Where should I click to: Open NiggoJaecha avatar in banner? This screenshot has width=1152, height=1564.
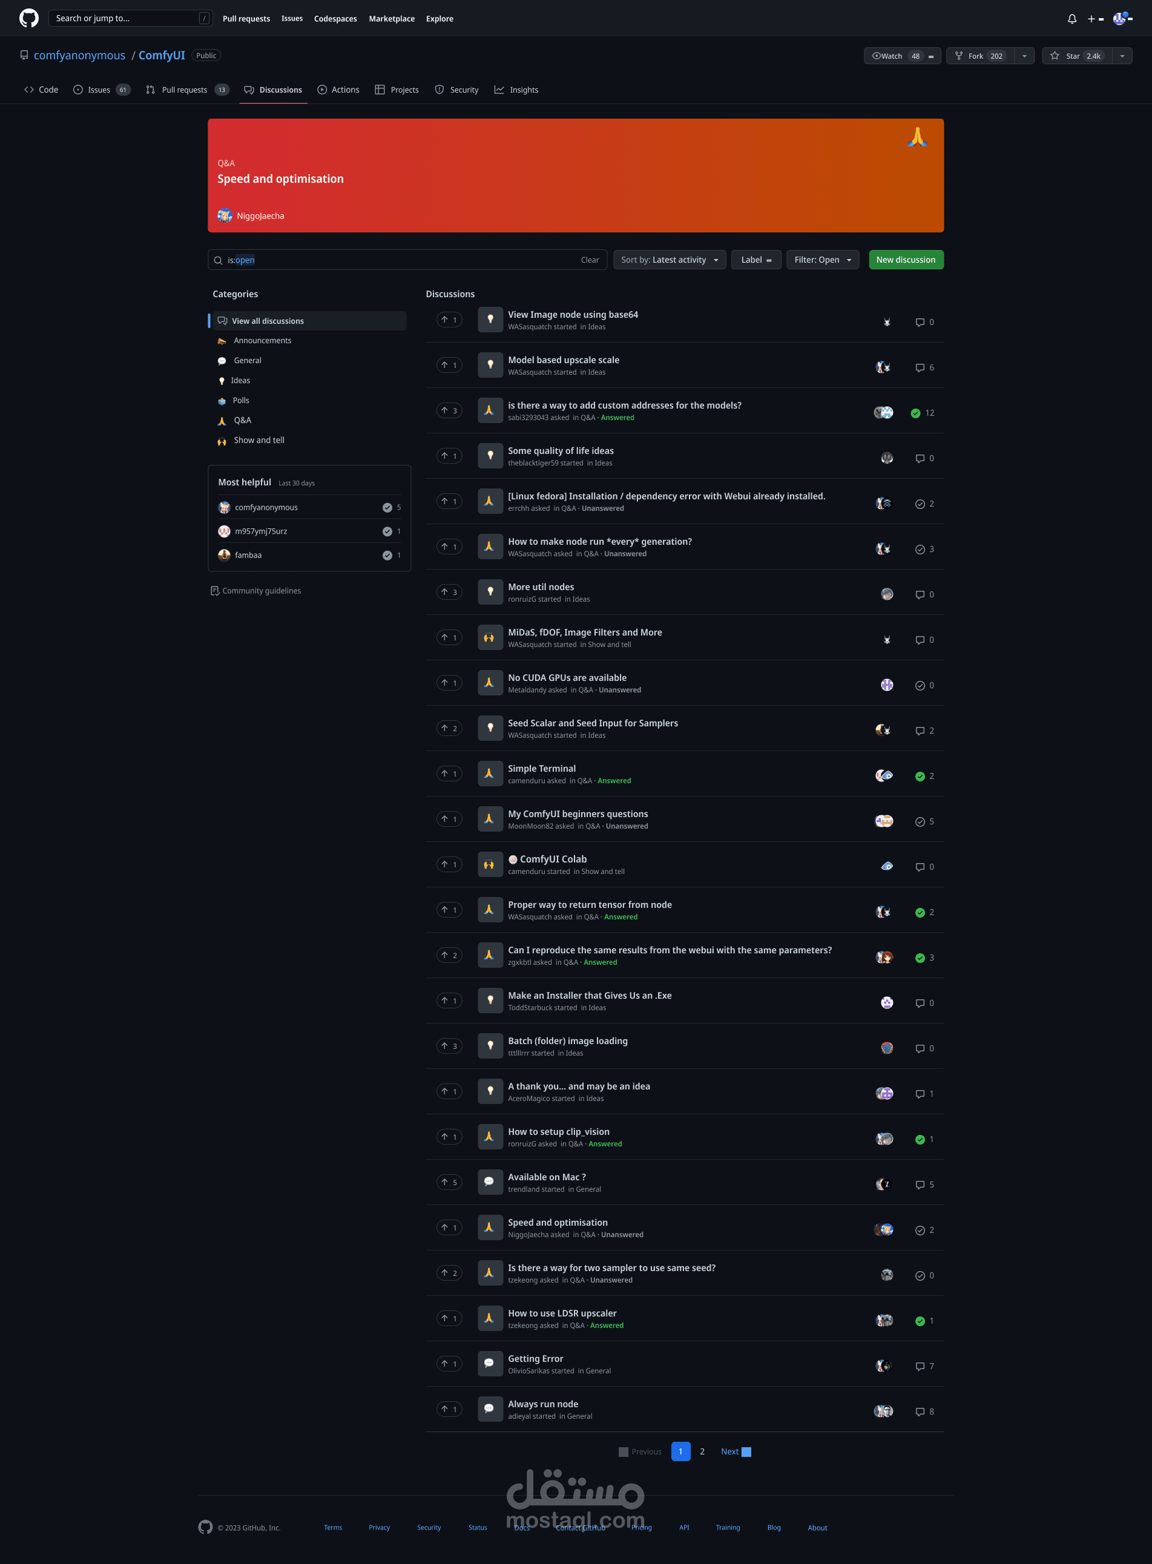225,215
